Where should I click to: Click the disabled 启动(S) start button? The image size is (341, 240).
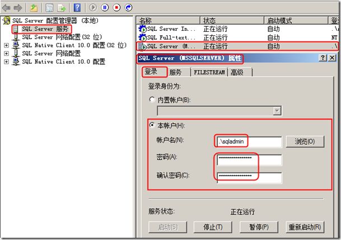(x=167, y=227)
